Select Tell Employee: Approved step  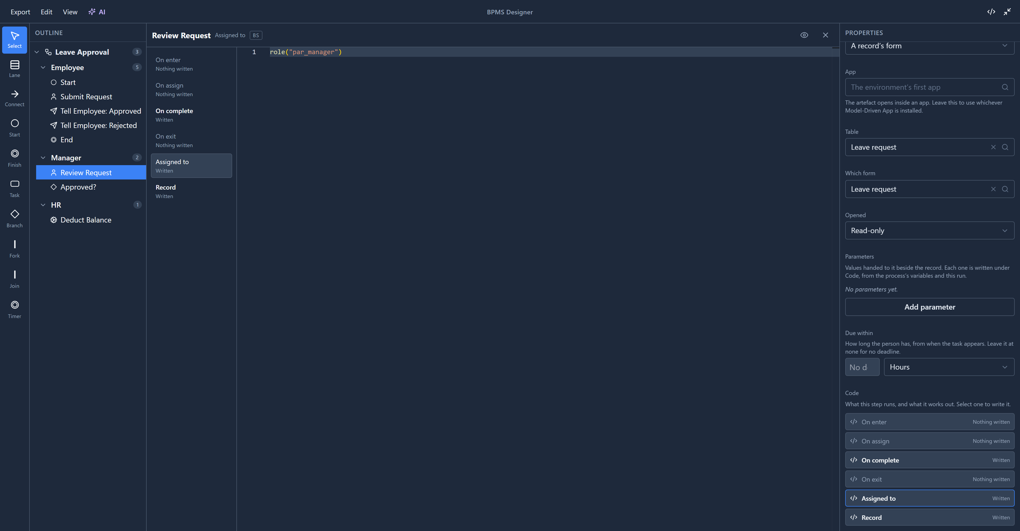click(91, 111)
